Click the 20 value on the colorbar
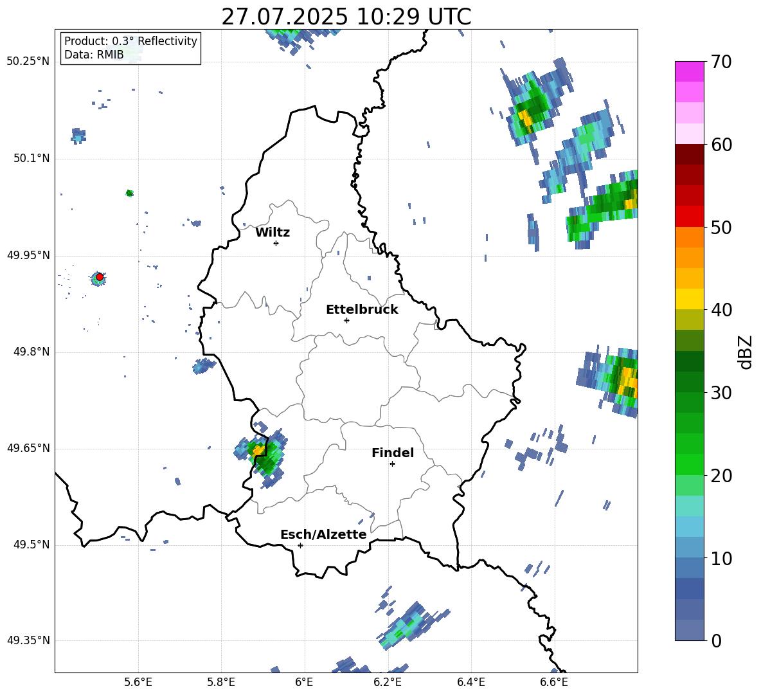 pos(721,476)
